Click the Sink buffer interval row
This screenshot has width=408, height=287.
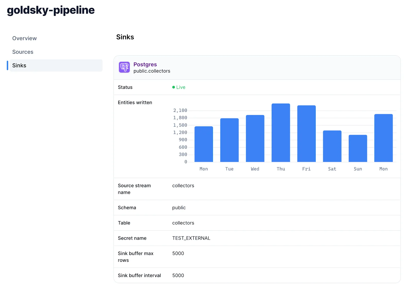tap(139, 275)
